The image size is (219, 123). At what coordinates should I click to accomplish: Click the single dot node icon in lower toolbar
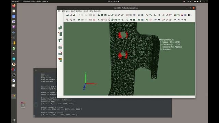tap(99, 20)
